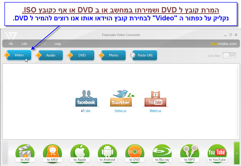The width and height of the screenshot is (241, 166).
Task: Click the YouTube logo in center area
Action: point(155,99)
